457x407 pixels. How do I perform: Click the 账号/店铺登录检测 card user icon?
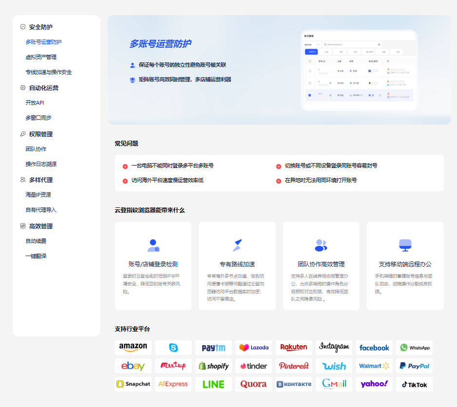coord(153,245)
